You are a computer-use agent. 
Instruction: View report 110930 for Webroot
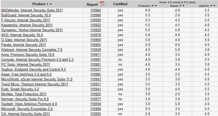coord(95,50)
